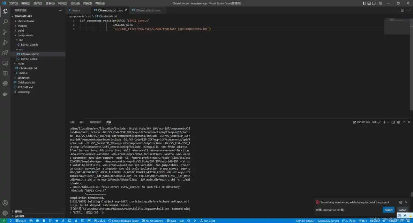Collapse the src folder under components
The height and width of the screenshot is (223, 413).
pos(22,49)
